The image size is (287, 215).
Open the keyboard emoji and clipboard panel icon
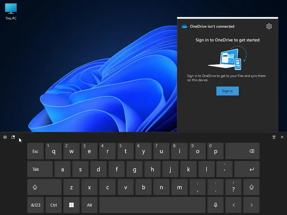(x=13, y=137)
